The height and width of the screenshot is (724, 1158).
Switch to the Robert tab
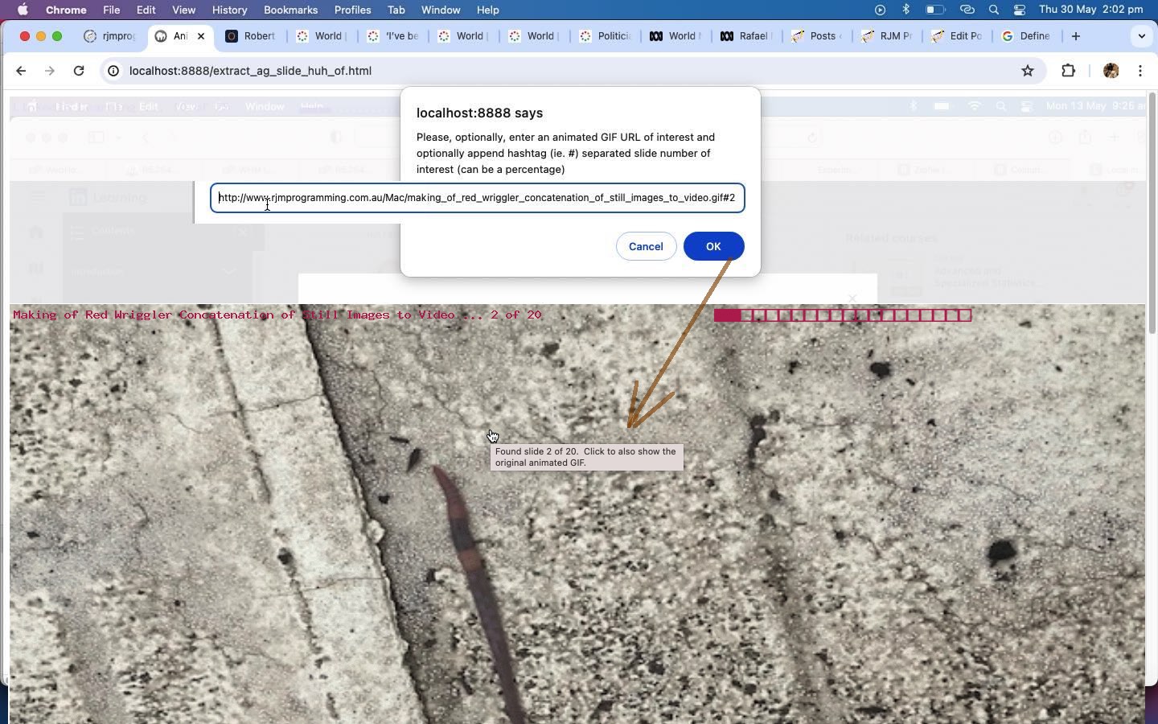[x=252, y=36]
